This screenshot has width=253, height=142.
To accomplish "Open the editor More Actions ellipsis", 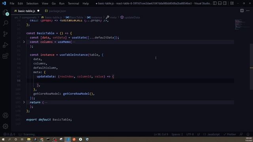I will tap(248, 11).
